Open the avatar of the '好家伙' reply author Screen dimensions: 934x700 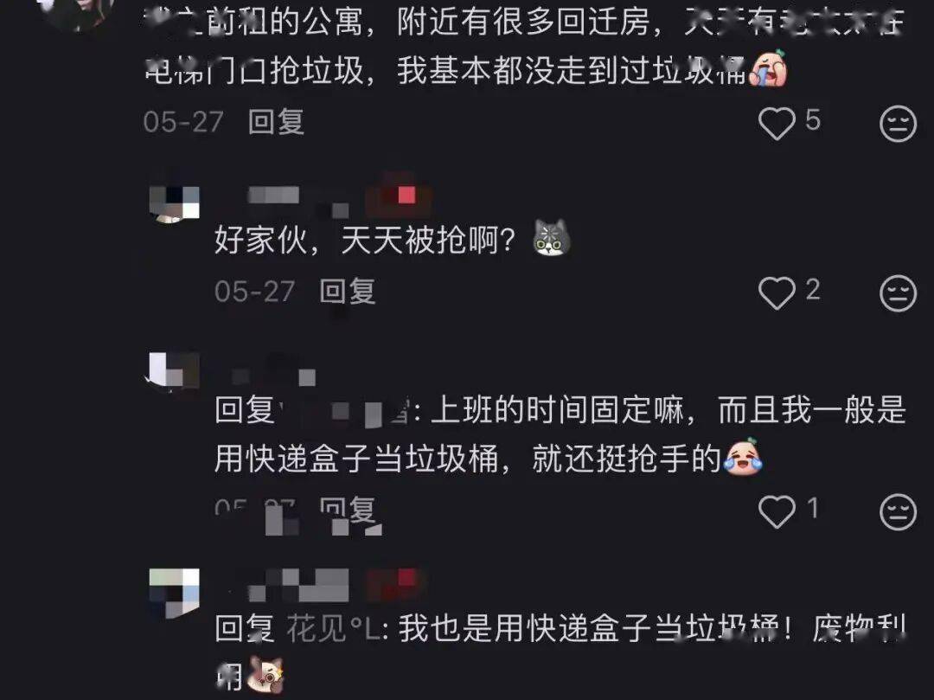coord(174,203)
